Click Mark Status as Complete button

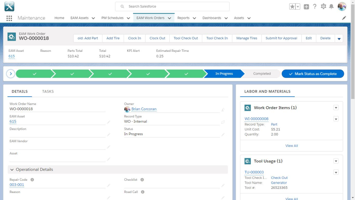pyautogui.click(x=313, y=74)
